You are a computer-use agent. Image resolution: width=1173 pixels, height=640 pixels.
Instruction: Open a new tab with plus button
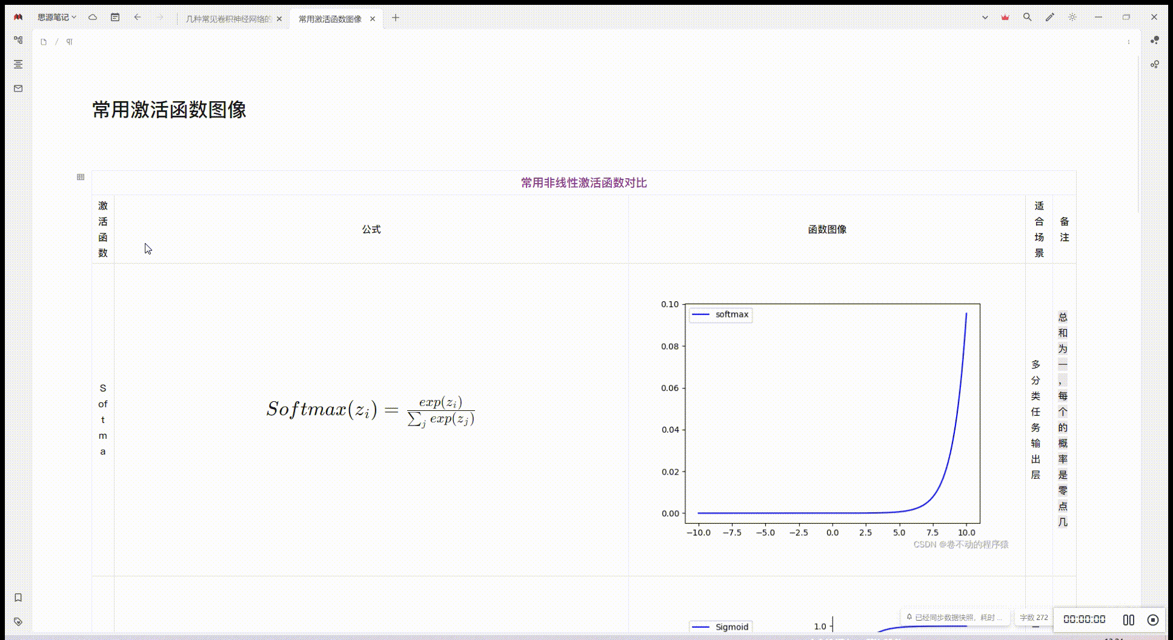click(395, 18)
